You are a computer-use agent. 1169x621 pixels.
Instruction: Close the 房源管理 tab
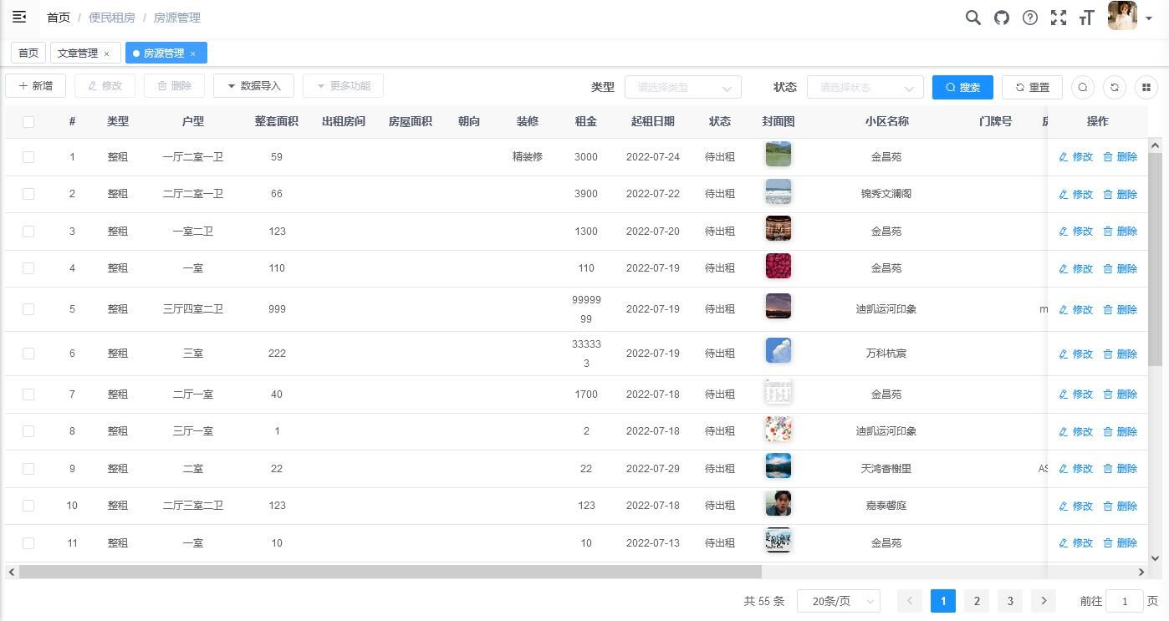pos(192,53)
